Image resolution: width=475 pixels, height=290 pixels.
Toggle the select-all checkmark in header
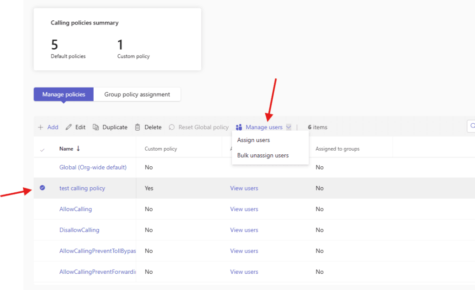(x=42, y=149)
